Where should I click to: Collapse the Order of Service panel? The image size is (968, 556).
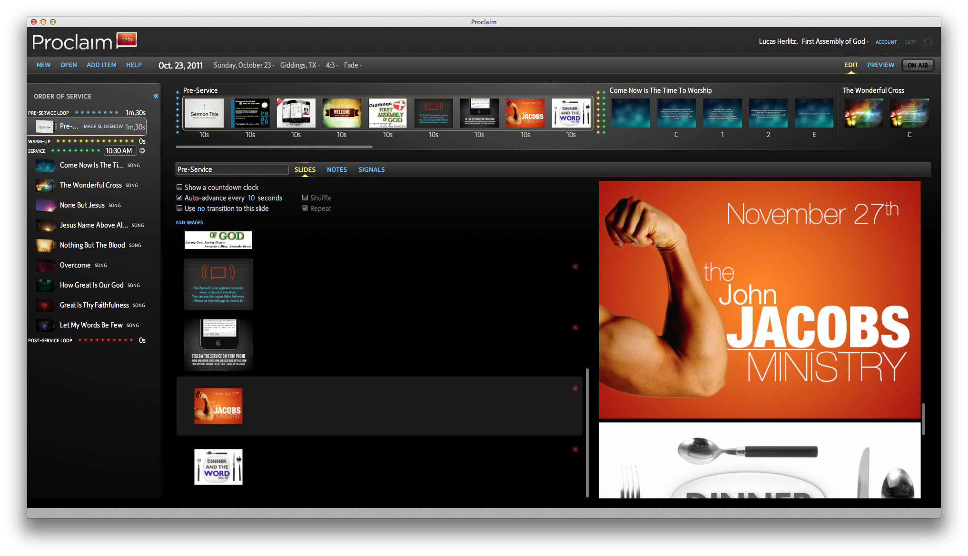156,96
